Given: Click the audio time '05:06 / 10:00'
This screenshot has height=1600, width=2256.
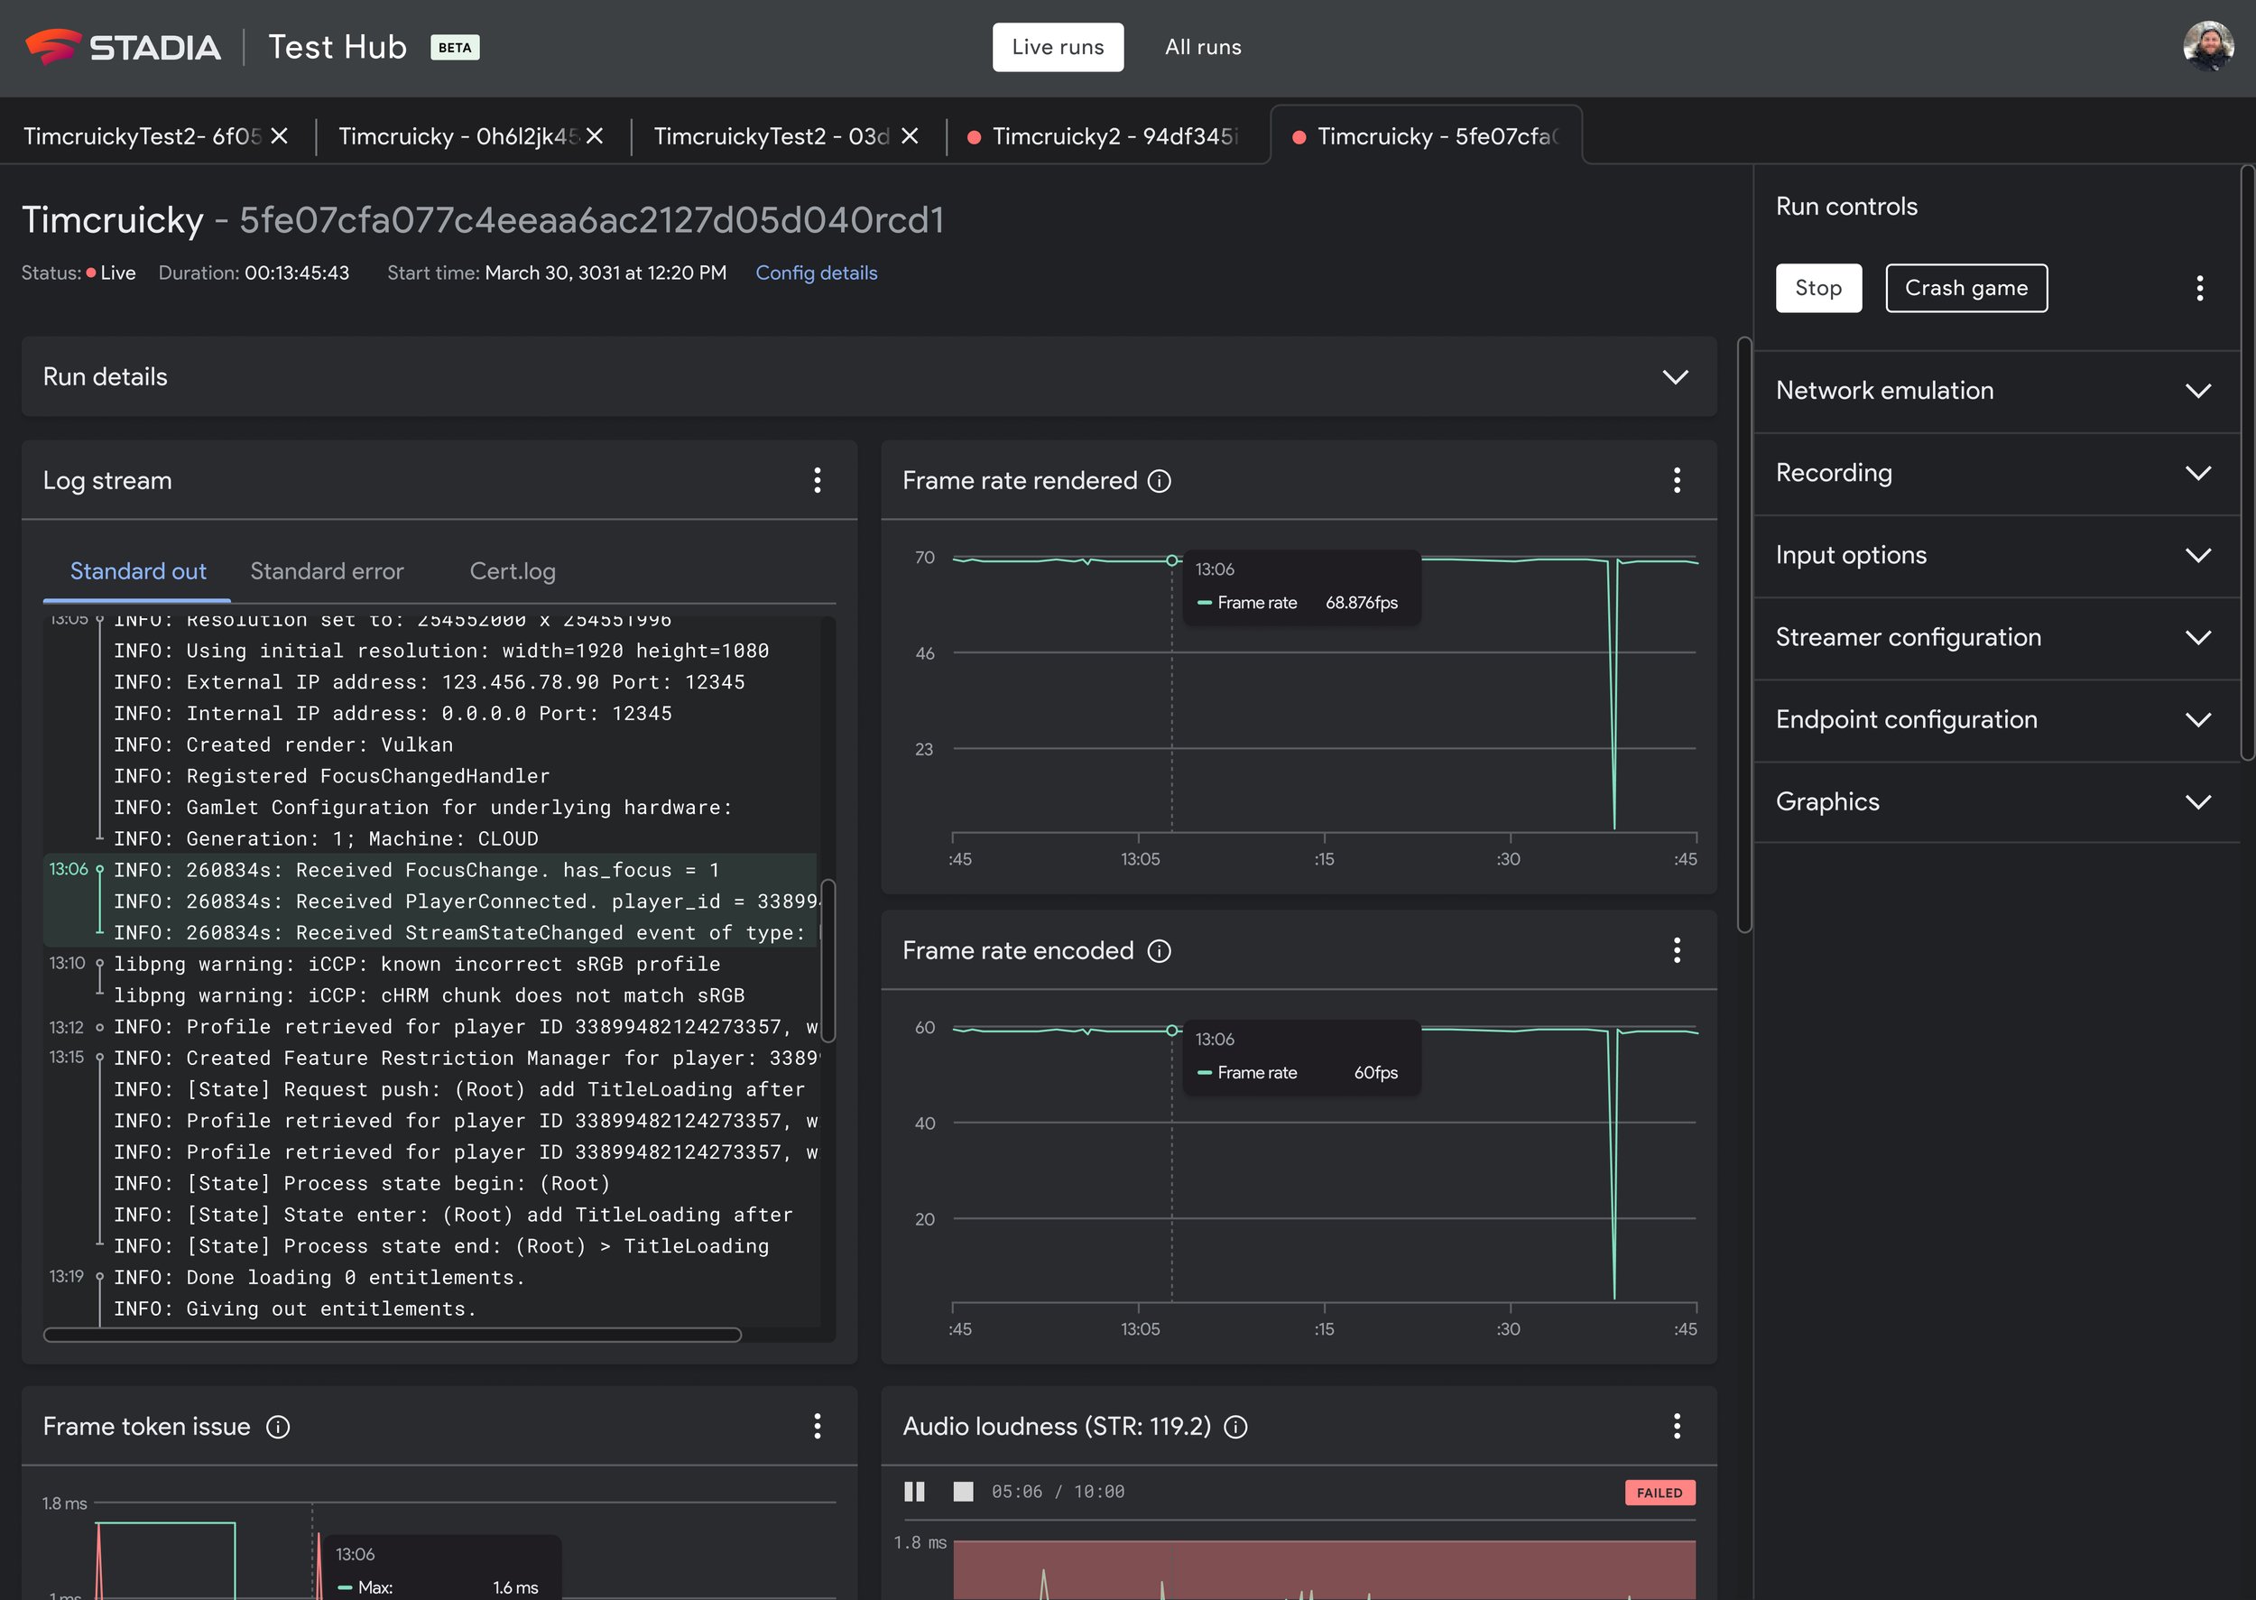Looking at the screenshot, I should (1057, 1492).
